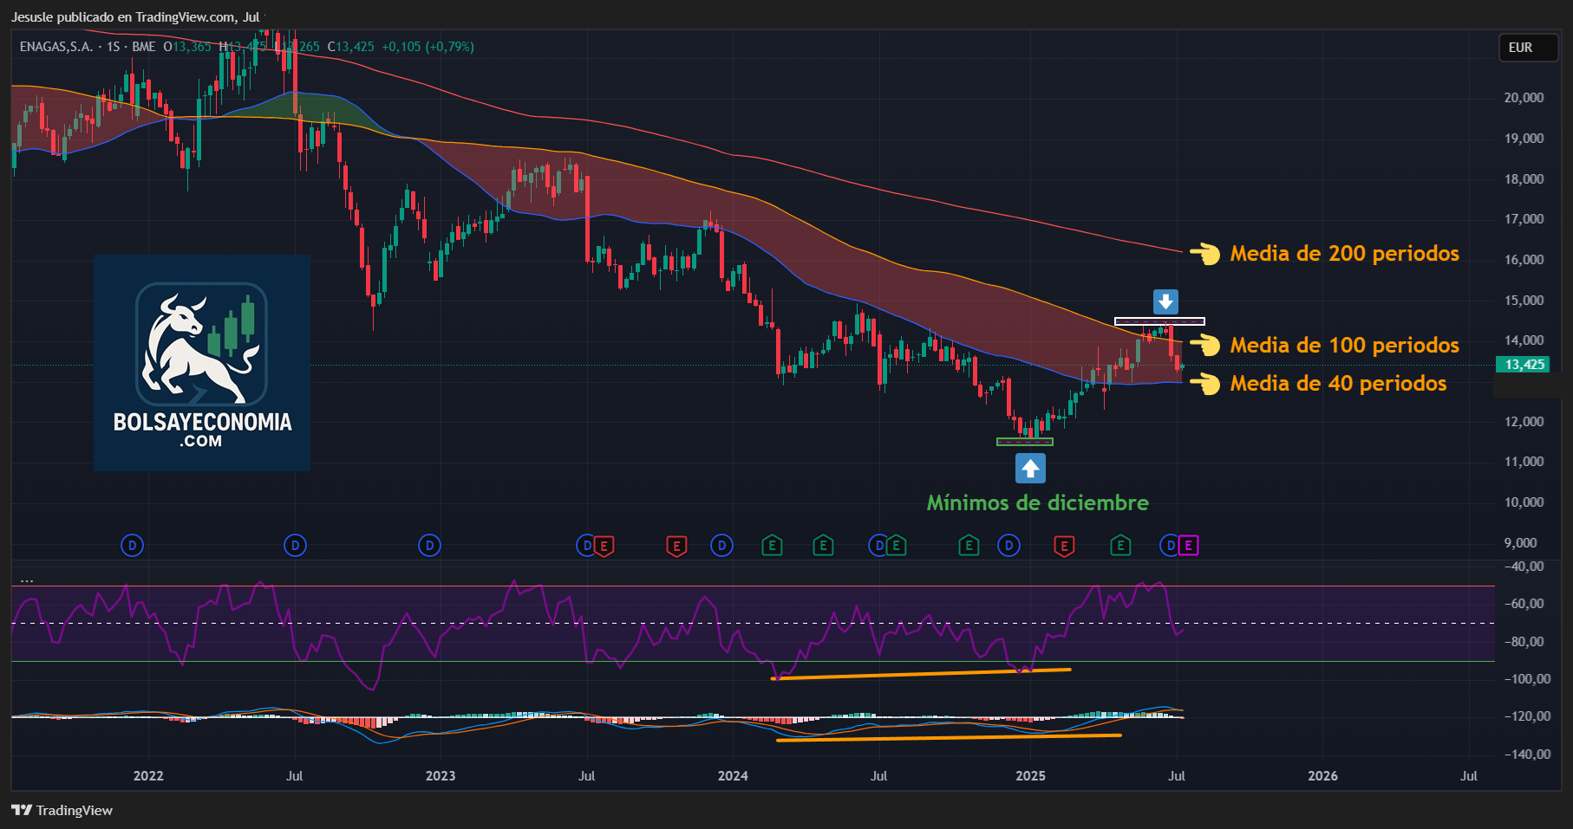Click the 2025 label on time axis
This screenshot has height=829, width=1573.
[x=1030, y=776]
